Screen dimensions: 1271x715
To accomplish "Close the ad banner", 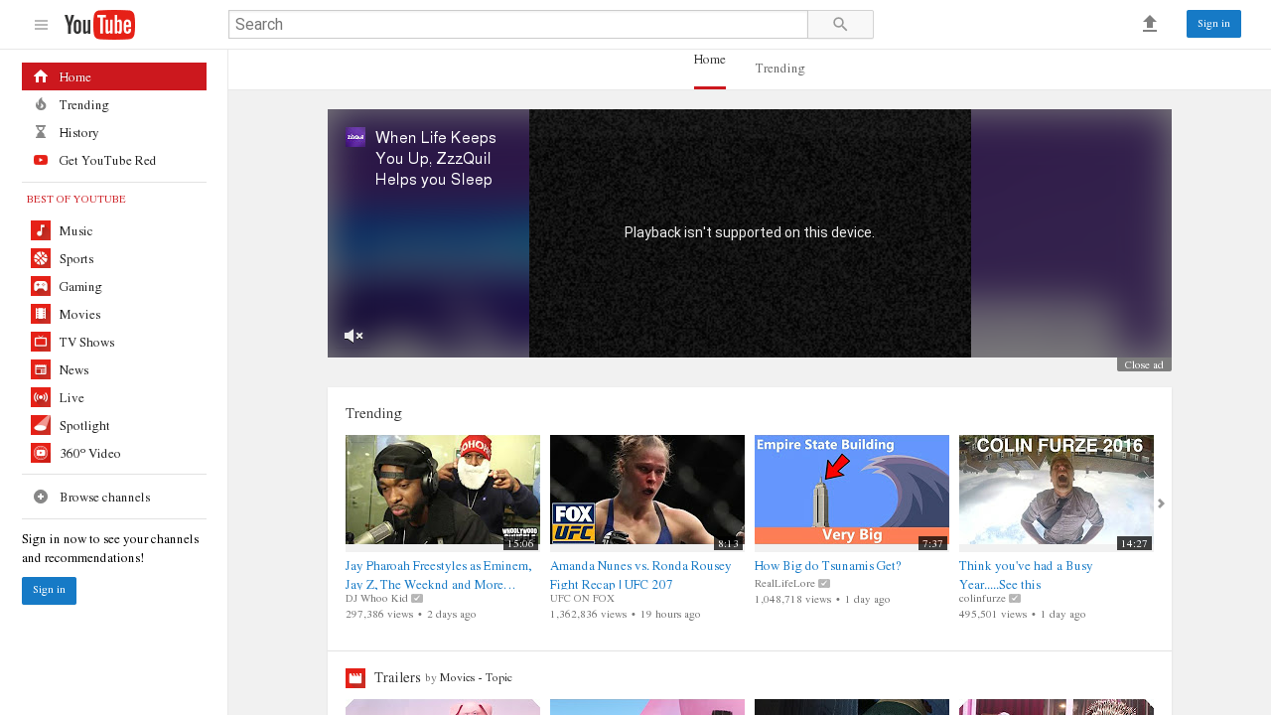I will click(1144, 364).
